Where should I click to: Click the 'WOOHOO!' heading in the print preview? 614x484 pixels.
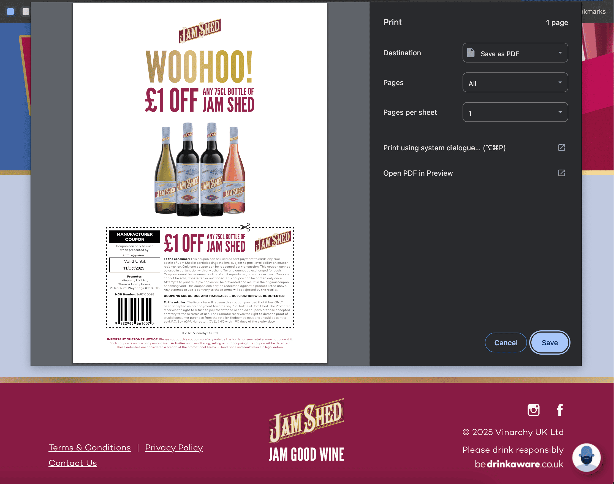pyautogui.click(x=199, y=67)
